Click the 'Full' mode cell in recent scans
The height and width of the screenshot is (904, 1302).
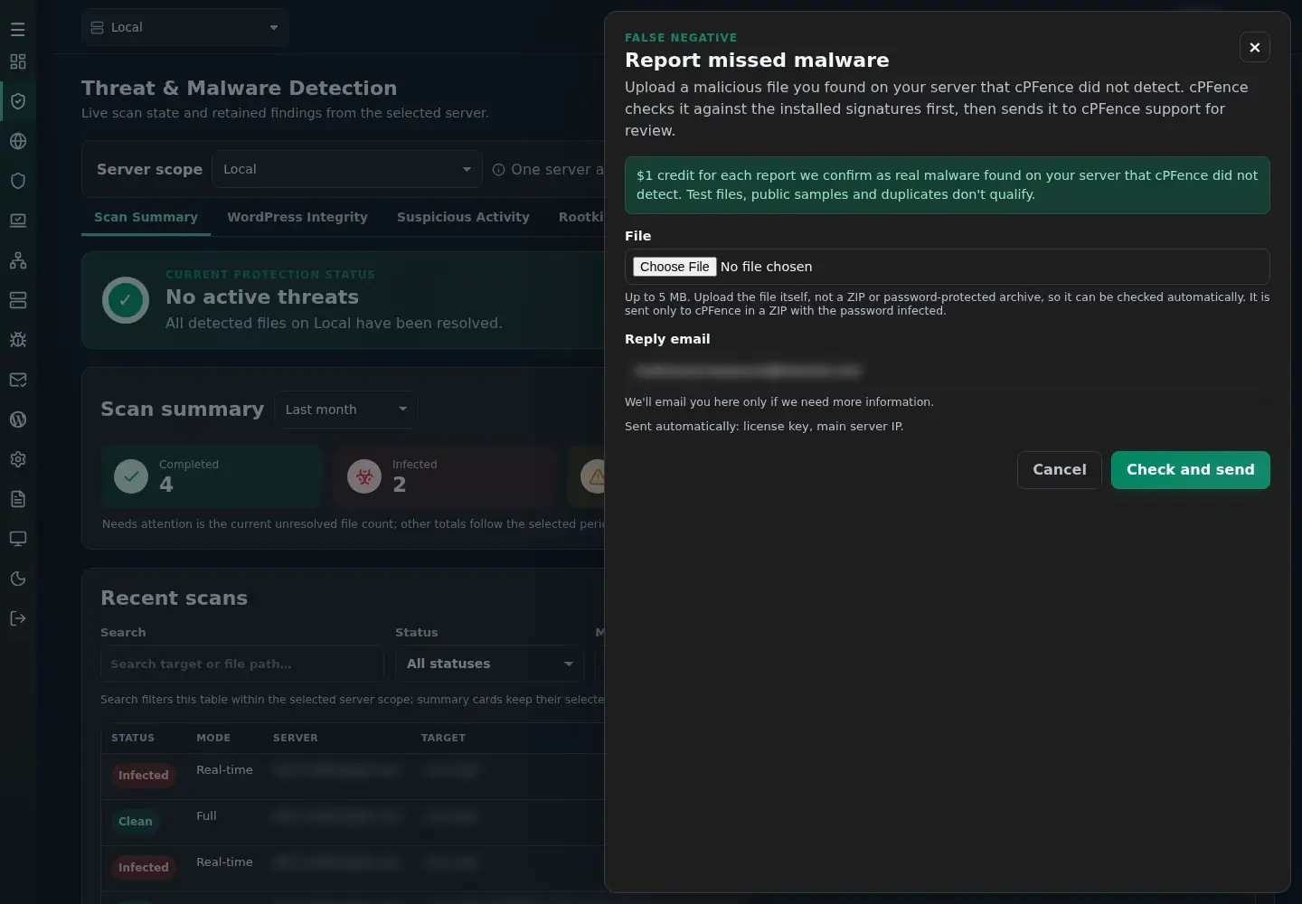pyautogui.click(x=206, y=815)
